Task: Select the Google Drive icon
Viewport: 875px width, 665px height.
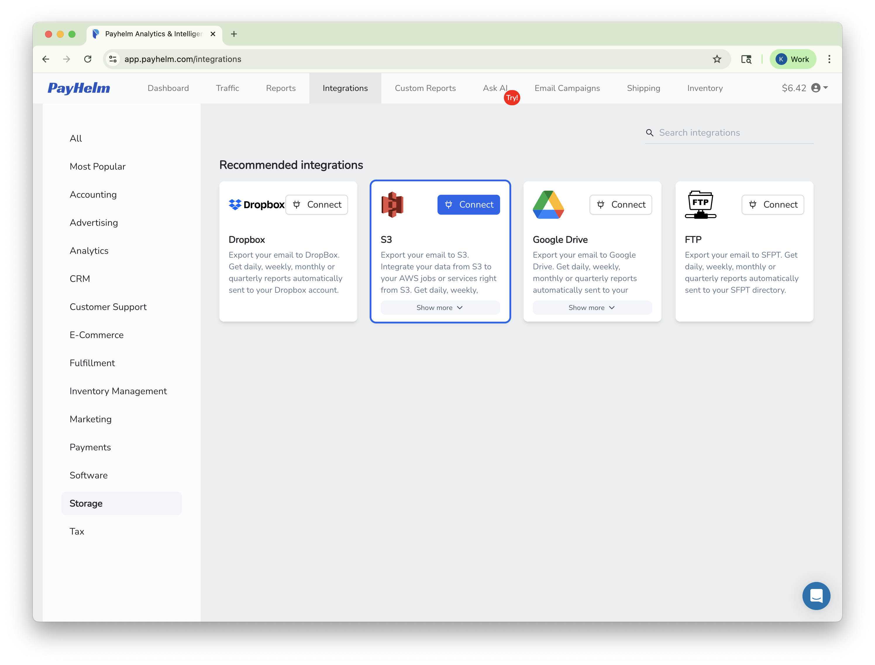Action: tap(549, 205)
